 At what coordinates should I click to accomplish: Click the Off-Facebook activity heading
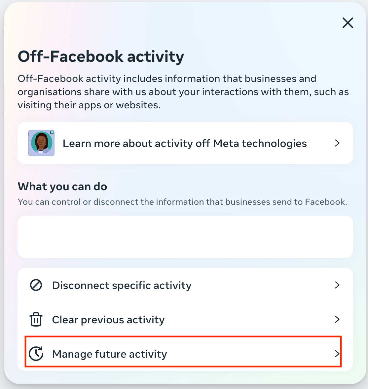(x=101, y=56)
